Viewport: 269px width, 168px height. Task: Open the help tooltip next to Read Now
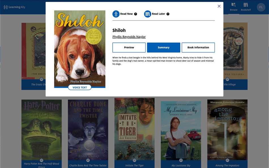[136, 14]
